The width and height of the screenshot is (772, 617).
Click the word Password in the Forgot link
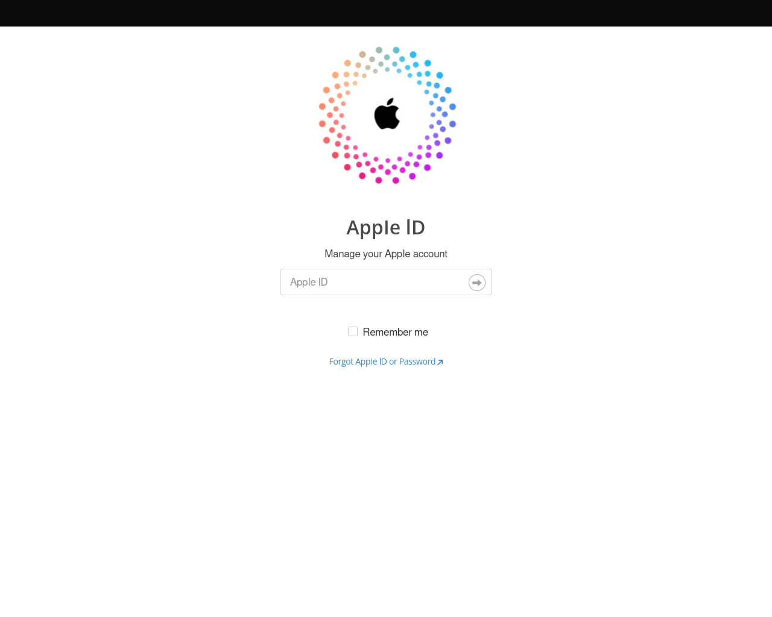click(417, 362)
